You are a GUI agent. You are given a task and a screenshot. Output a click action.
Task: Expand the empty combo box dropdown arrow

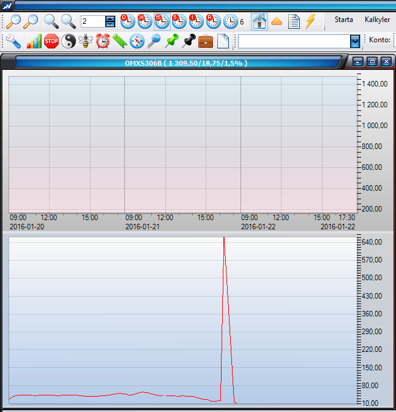tap(355, 42)
